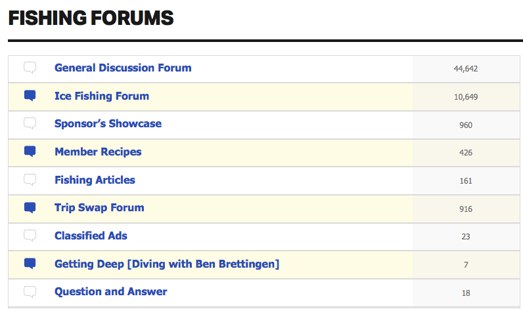Click the bubble icon beside Question and Answer
Image resolution: width=523 pixels, height=309 pixels.
tap(30, 292)
